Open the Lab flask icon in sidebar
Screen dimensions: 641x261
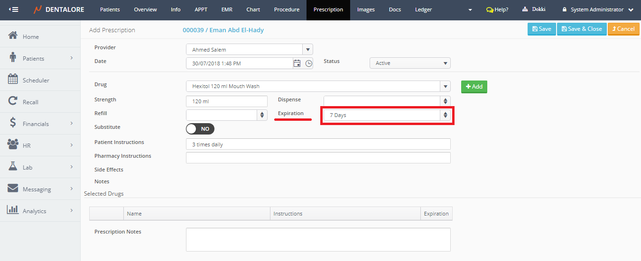coord(13,167)
